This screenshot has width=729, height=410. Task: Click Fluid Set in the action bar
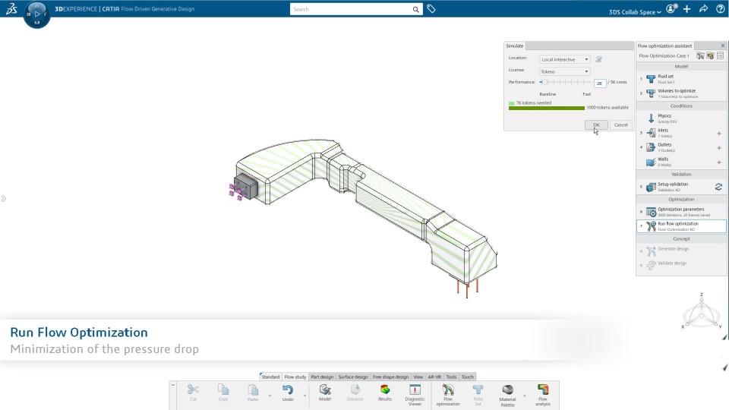tap(478, 395)
